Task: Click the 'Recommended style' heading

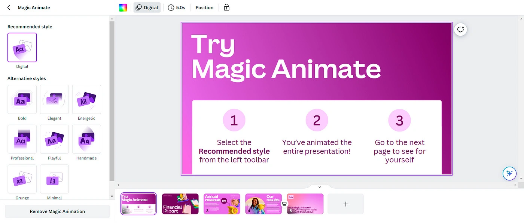Action: coord(30,27)
